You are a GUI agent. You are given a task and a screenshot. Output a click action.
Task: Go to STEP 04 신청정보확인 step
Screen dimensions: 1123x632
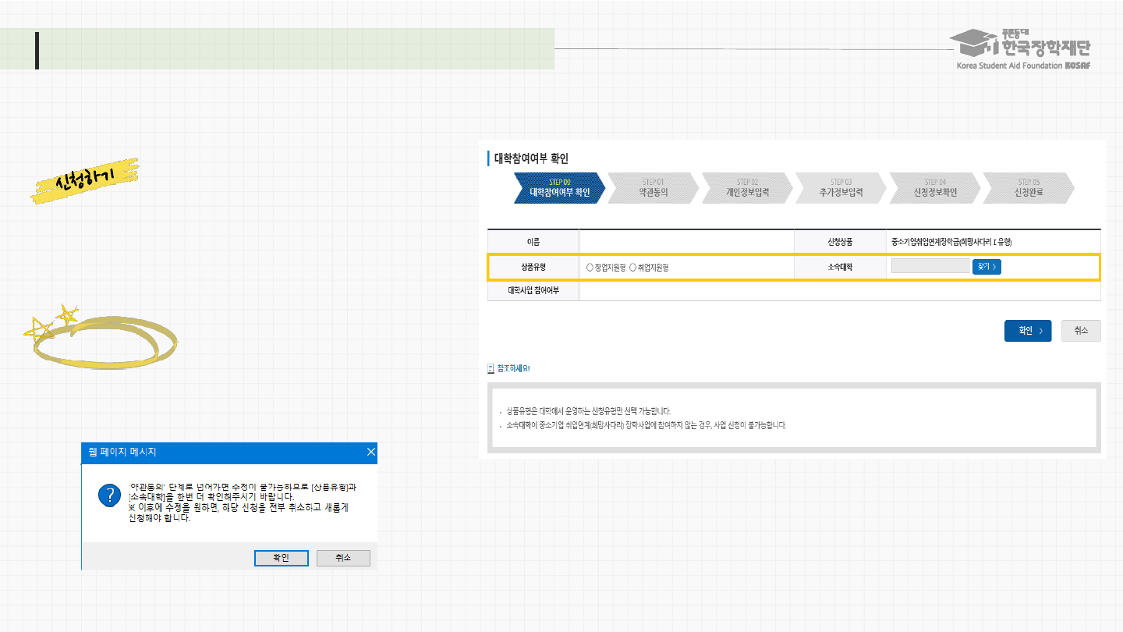coord(935,189)
